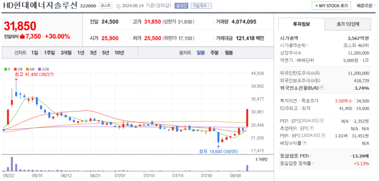Click the help icon next to PBR BPS(2024.03)
The image size is (379, 181).
point(324,135)
